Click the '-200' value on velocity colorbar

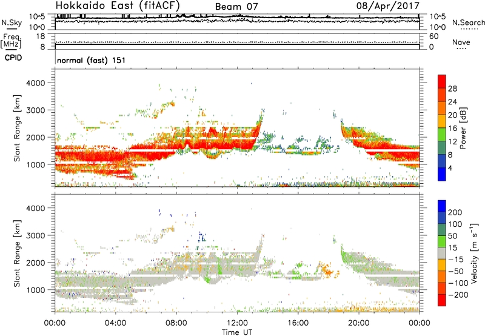coord(458,295)
